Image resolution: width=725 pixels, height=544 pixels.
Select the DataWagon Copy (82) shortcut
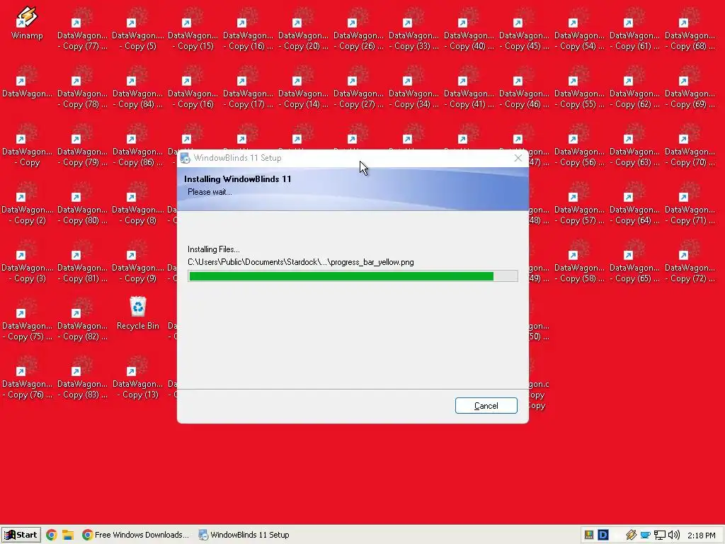coord(82,320)
